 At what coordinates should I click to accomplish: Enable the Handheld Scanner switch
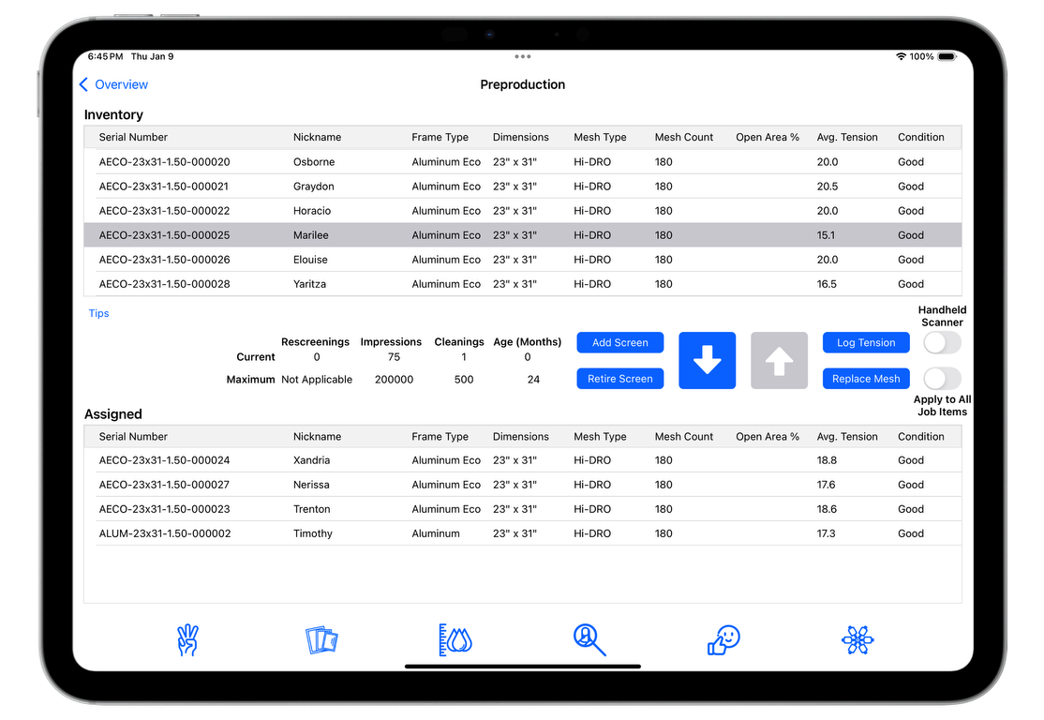tap(942, 343)
